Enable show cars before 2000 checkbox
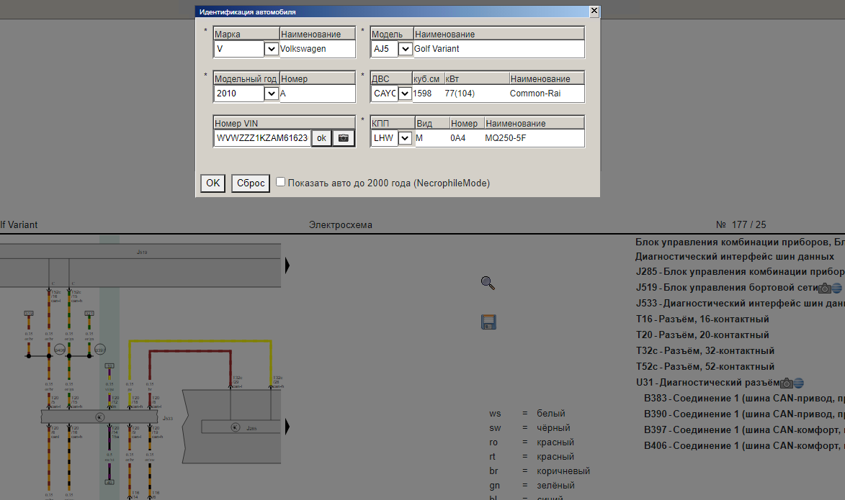Image resolution: width=845 pixels, height=500 pixels. click(x=281, y=182)
